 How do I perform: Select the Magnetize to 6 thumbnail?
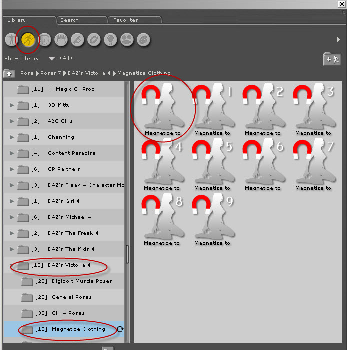(x=263, y=164)
